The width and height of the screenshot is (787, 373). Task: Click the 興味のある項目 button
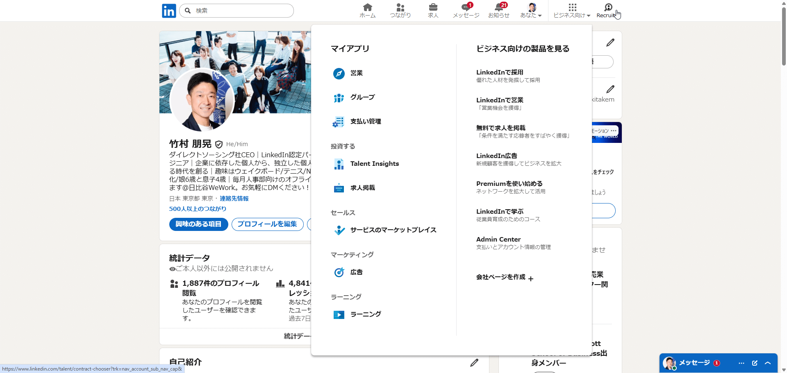point(198,224)
